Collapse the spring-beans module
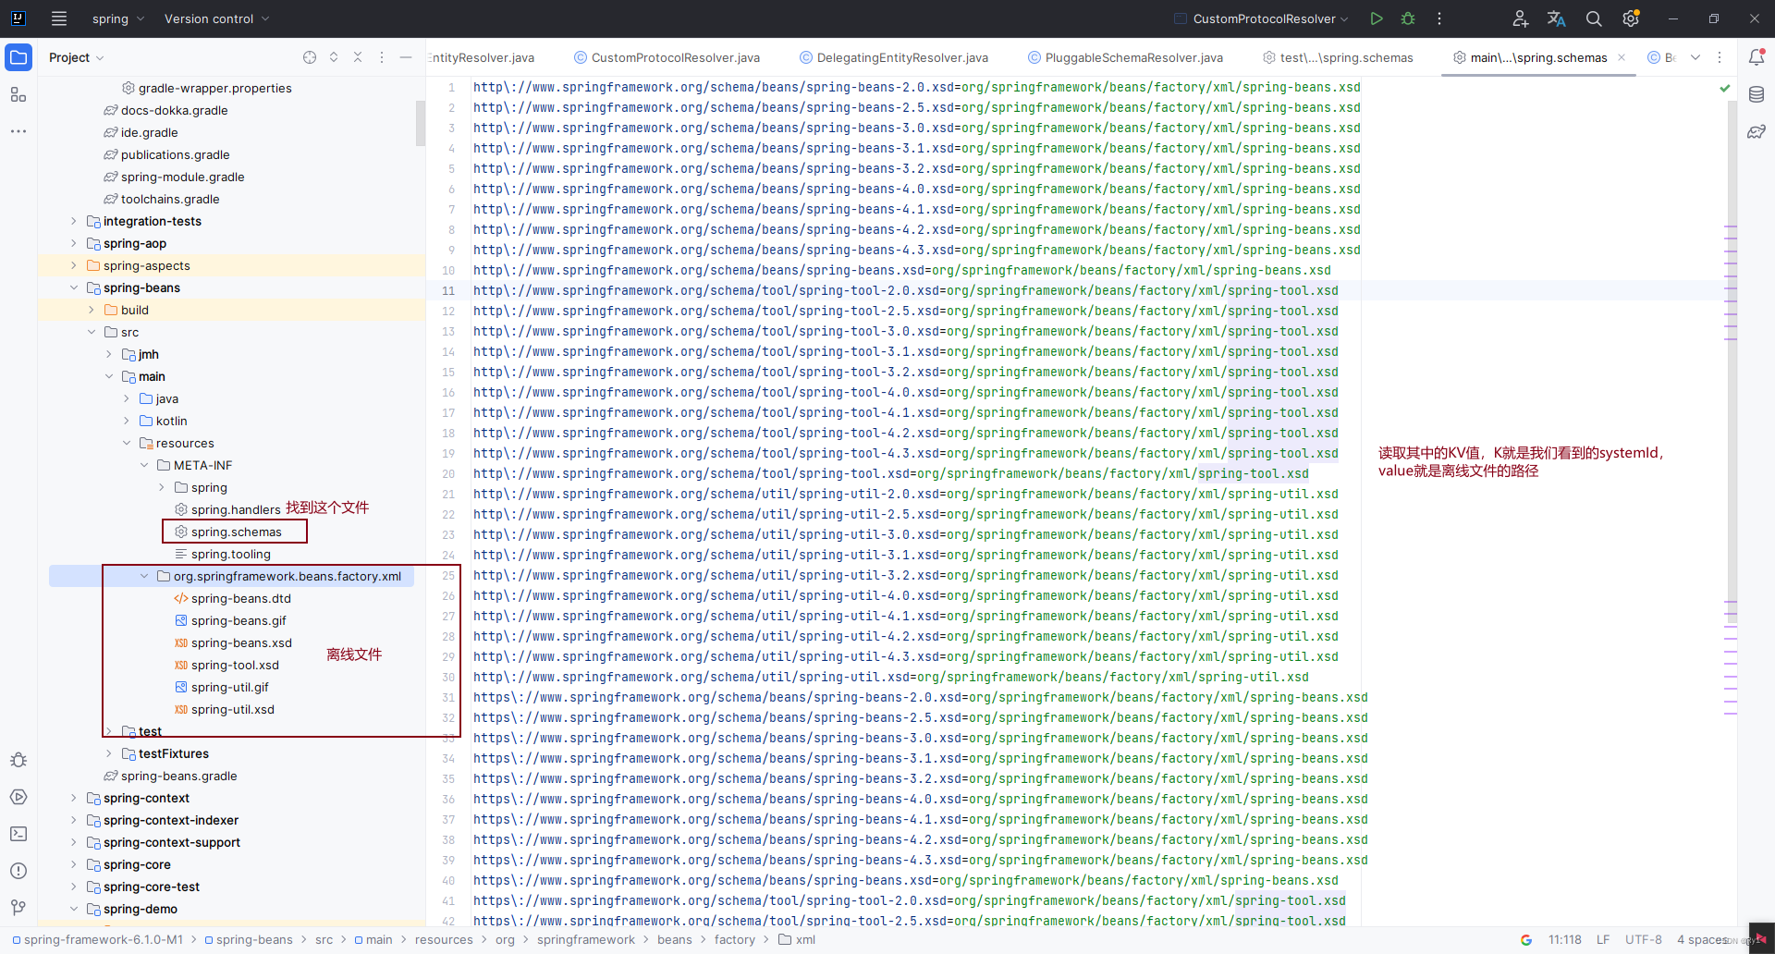 (74, 287)
